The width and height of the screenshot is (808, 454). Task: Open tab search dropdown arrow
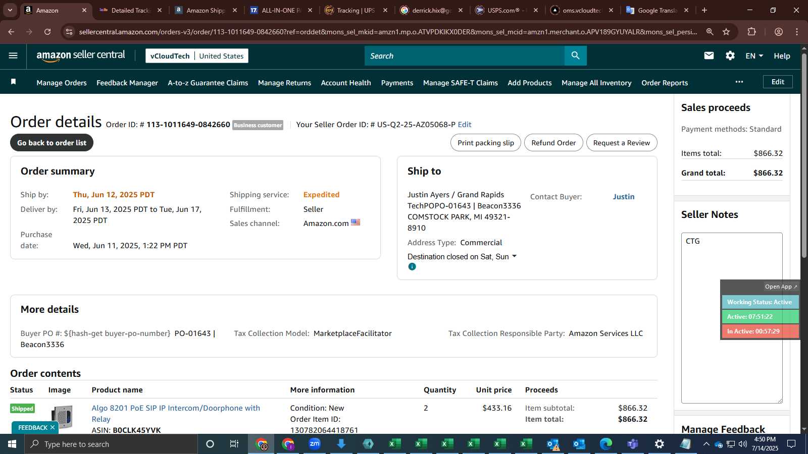click(x=10, y=10)
